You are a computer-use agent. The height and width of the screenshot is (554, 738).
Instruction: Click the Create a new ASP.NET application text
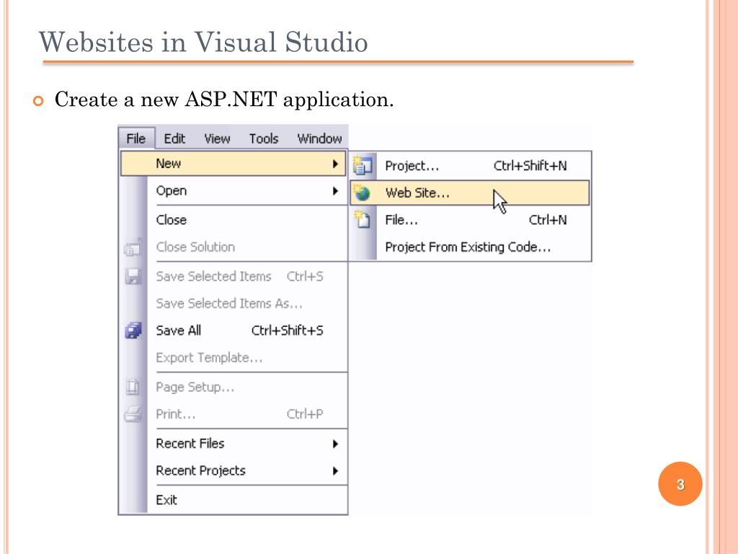point(224,100)
